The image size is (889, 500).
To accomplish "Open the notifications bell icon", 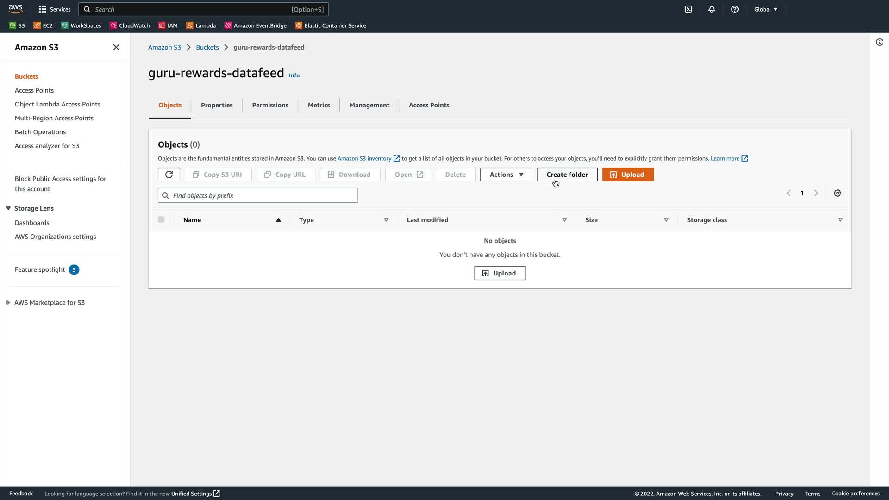I will point(712,9).
